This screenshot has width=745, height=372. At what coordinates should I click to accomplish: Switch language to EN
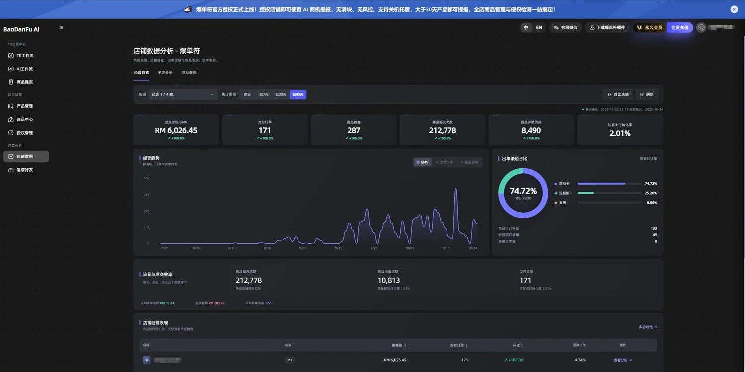(539, 28)
